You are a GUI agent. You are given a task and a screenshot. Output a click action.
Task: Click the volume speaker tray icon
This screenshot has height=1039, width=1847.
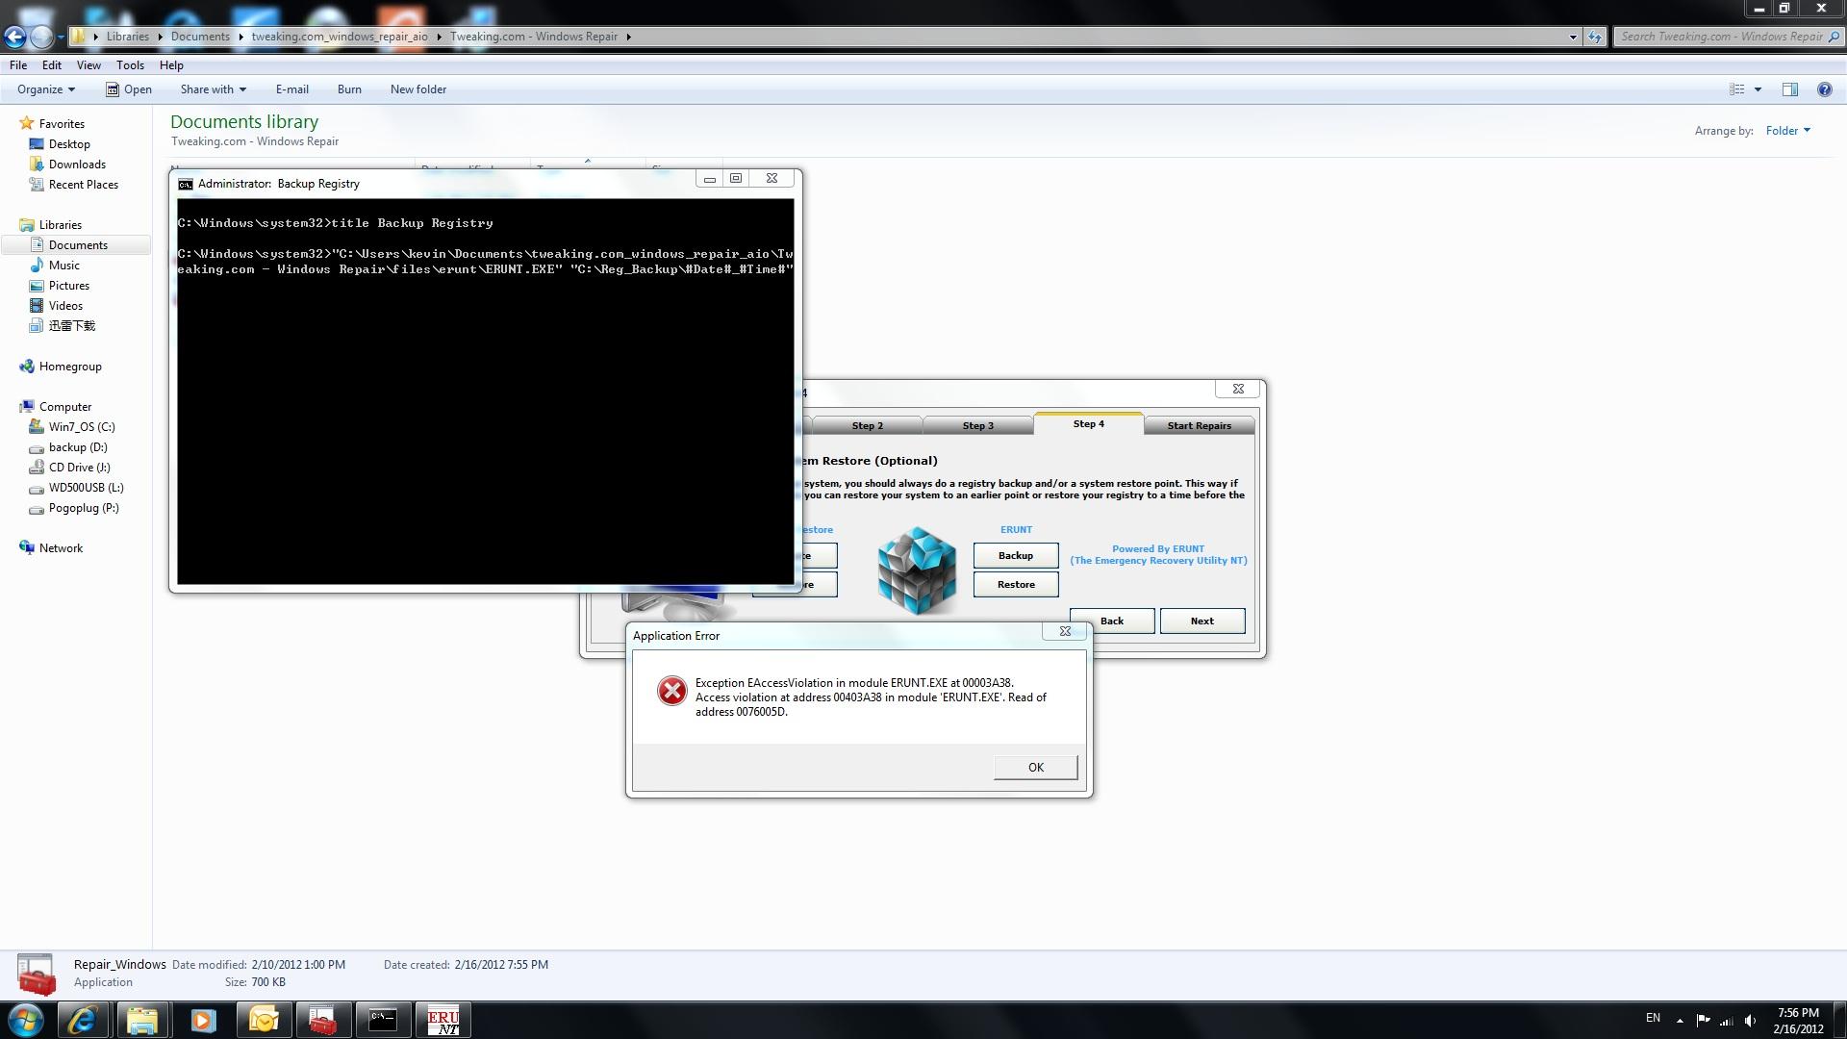(1750, 1021)
